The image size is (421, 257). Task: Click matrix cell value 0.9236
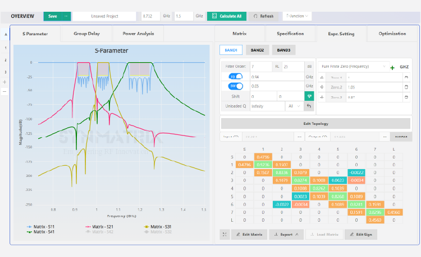click(263, 165)
